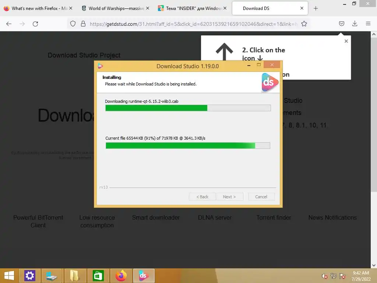Open File Explorer from taskbar
The width and height of the screenshot is (377, 283).
(x=74, y=276)
